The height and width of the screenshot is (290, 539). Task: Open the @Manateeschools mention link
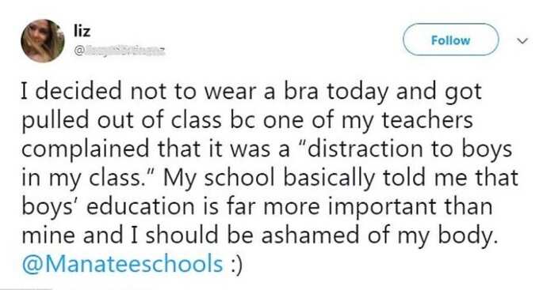(122, 264)
